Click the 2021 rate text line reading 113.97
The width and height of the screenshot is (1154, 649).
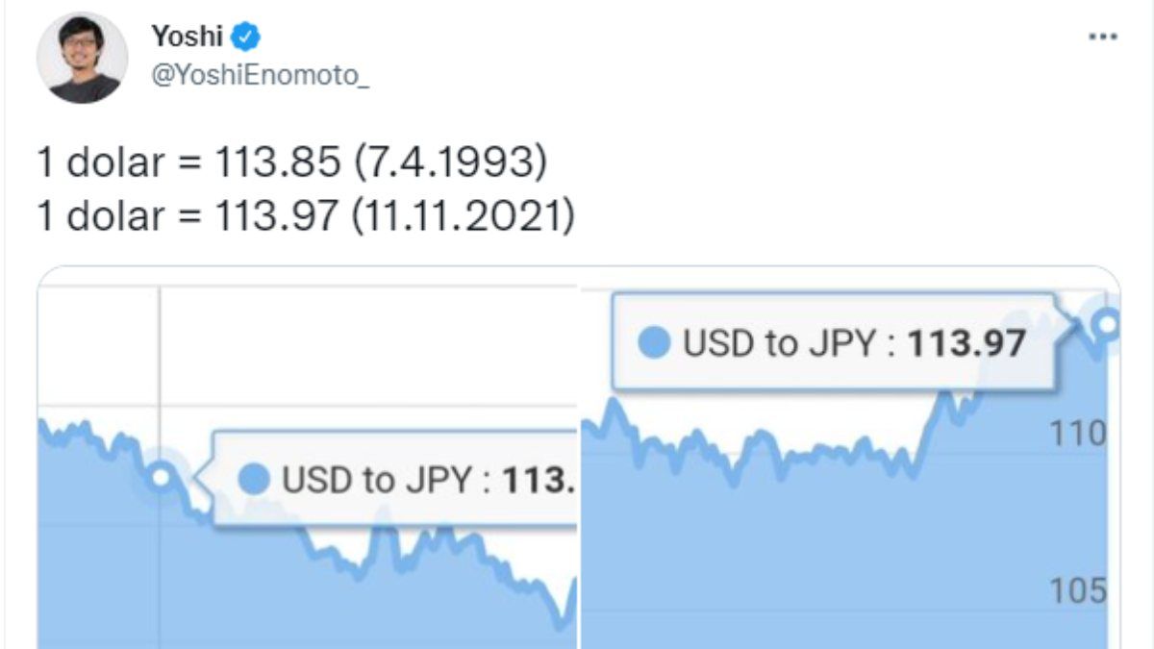pos(306,216)
